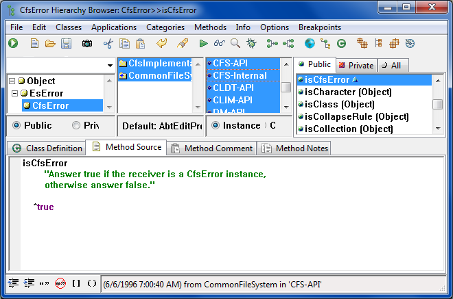The image size is (453, 299).
Task: Collapse the Object tree node
Action: point(12,81)
